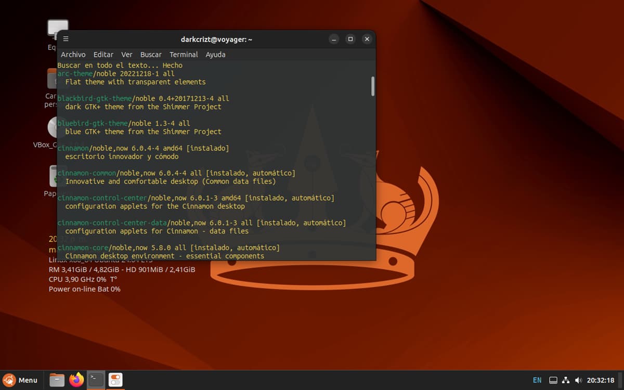This screenshot has height=390, width=624.
Task: Open the Terminal menu
Action: pyautogui.click(x=184, y=55)
